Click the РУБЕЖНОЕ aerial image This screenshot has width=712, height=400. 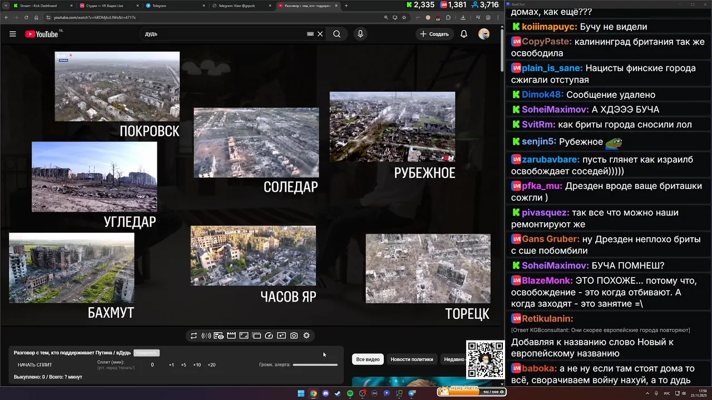coord(392,127)
